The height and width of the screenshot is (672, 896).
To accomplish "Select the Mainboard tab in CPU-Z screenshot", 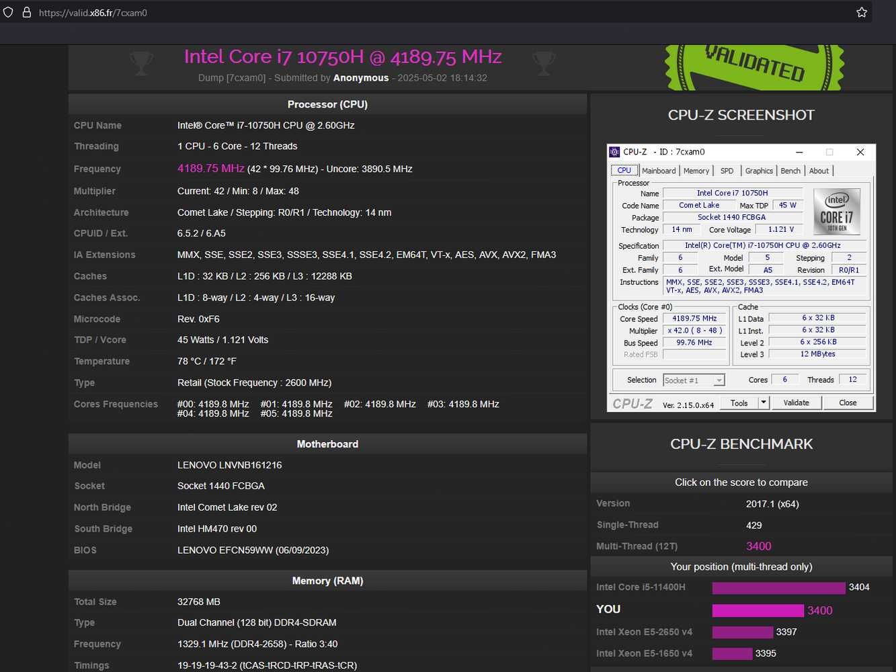I will click(x=659, y=171).
